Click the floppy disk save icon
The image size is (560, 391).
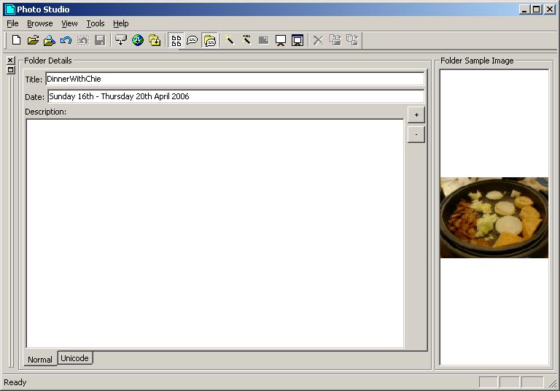pyautogui.click(x=100, y=40)
